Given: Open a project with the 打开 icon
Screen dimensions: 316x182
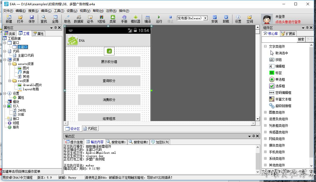Looking at the screenshot, I should [20, 19].
